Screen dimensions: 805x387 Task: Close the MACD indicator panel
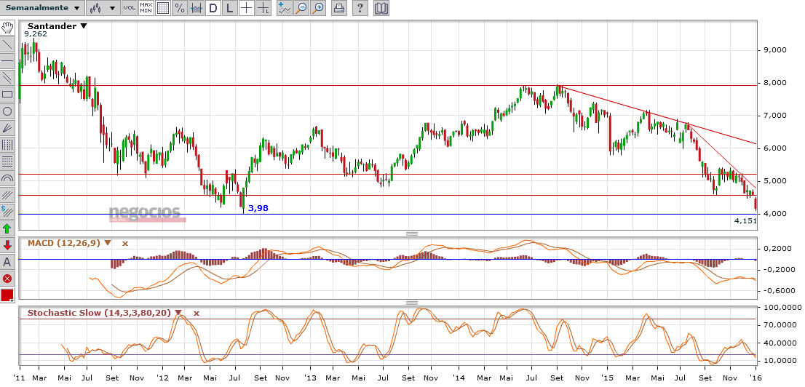point(124,243)
